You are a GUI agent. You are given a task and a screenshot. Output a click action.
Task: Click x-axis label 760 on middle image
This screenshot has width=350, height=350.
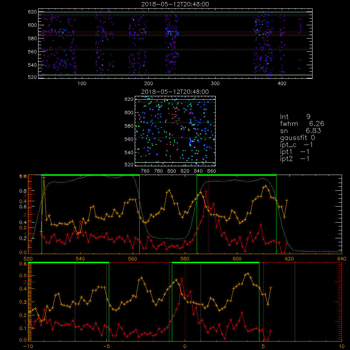click(145, 171)
